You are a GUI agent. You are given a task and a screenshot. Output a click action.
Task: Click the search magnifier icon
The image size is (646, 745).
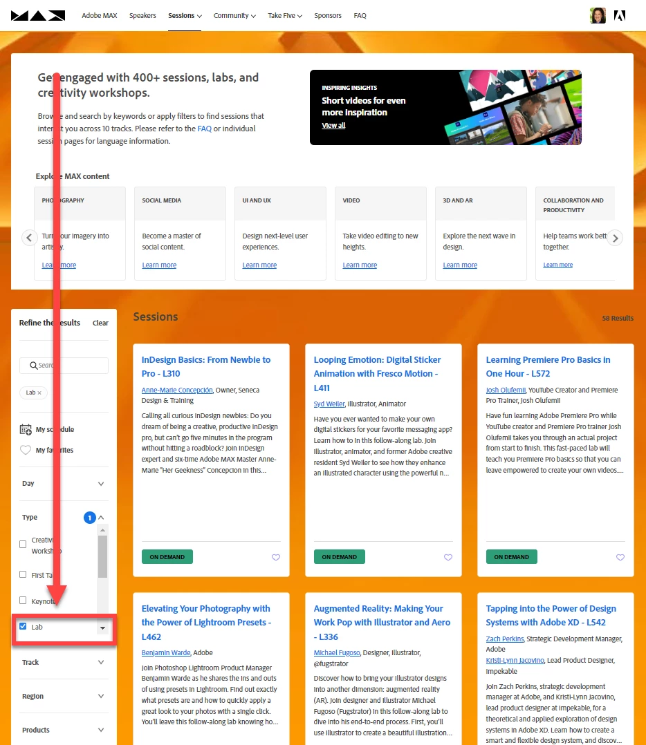(33, 366)
